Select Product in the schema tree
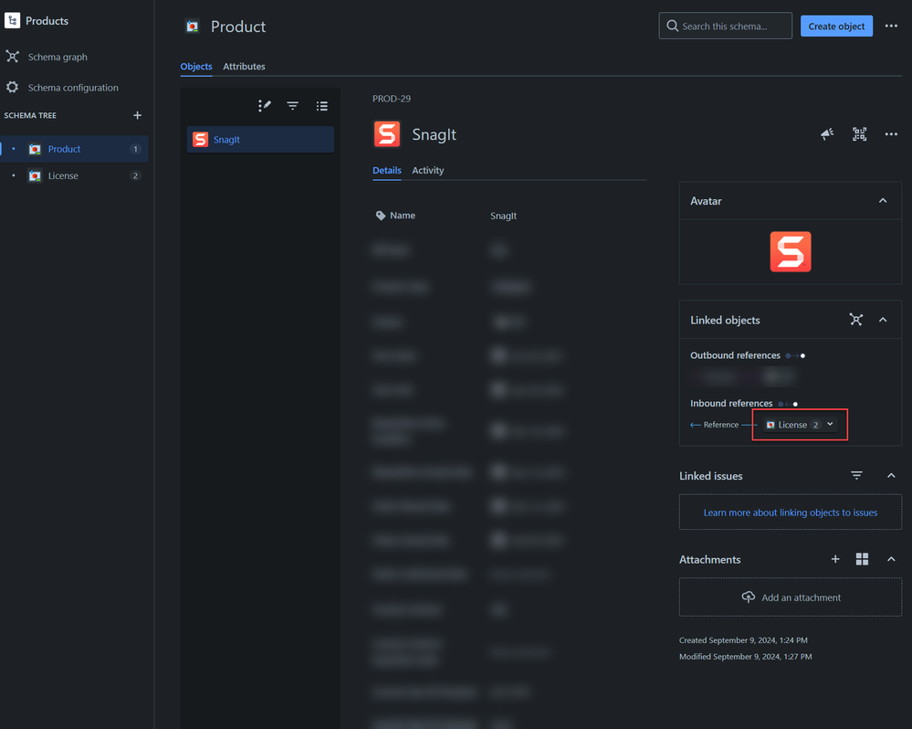The width and height of the screenshot is (912, 729). [x=75, y=149]
